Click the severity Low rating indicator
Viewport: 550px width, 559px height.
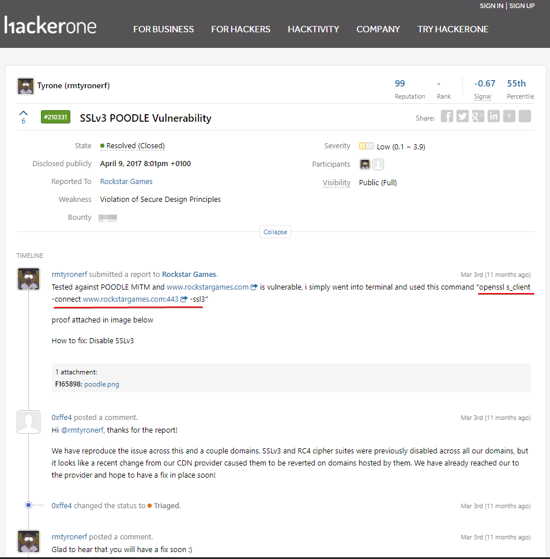[367, 146]
